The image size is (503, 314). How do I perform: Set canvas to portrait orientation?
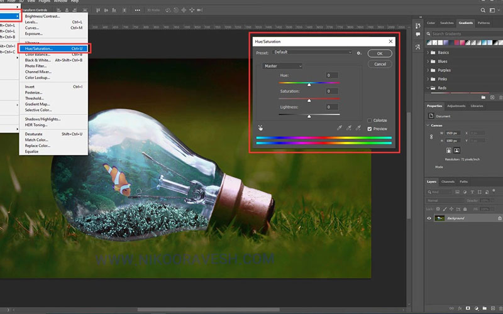(449, 150)
